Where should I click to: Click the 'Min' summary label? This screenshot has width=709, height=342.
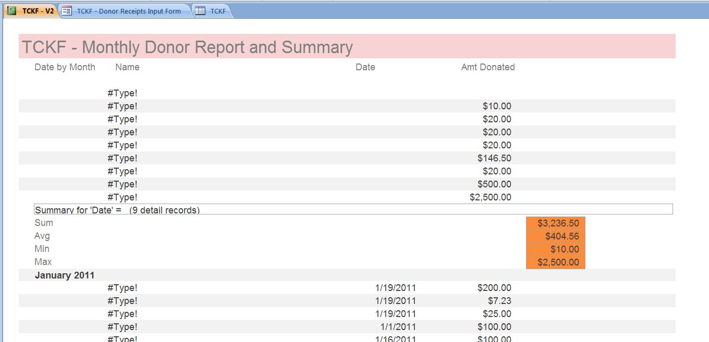point(43,249)
